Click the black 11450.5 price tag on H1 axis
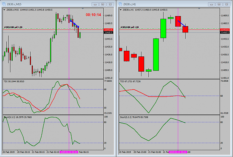The image size is (233, 157). (225, 32)
